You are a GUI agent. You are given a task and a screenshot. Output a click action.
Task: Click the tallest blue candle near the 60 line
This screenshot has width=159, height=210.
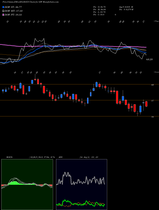click(20, 86)
